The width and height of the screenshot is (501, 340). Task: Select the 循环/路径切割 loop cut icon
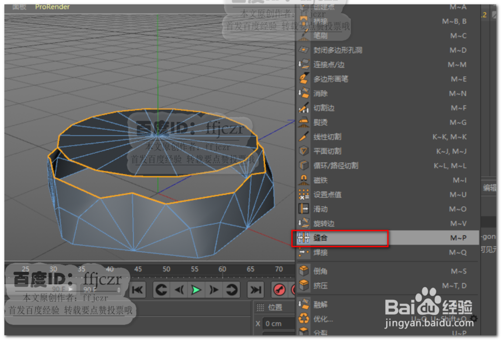[304, 165]
